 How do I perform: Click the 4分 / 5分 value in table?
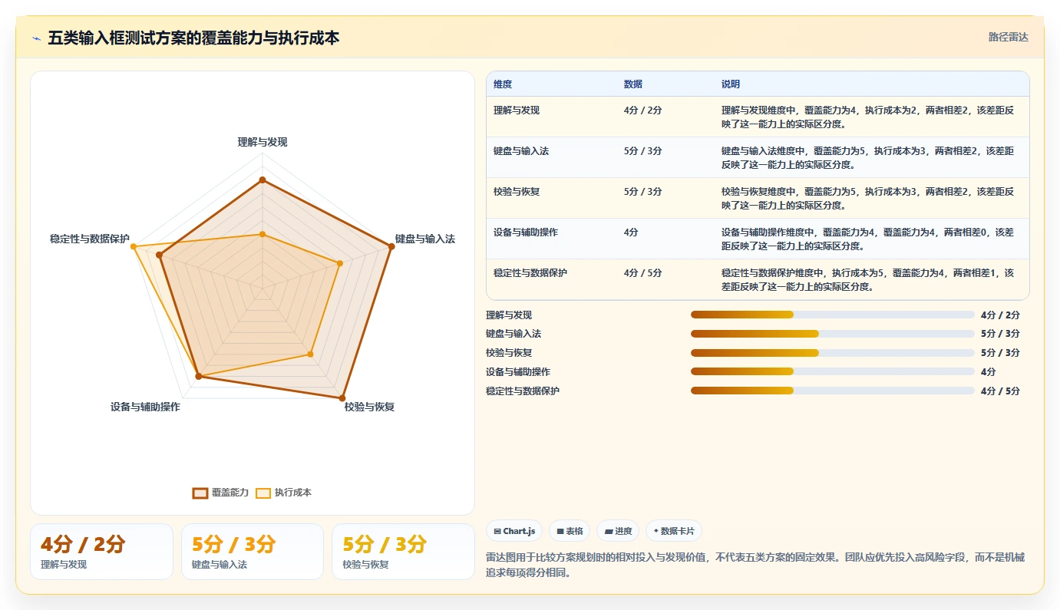[643, 273]
